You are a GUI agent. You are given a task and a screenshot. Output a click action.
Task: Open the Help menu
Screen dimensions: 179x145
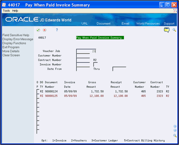pyautogui.click(x=15, y=11)
